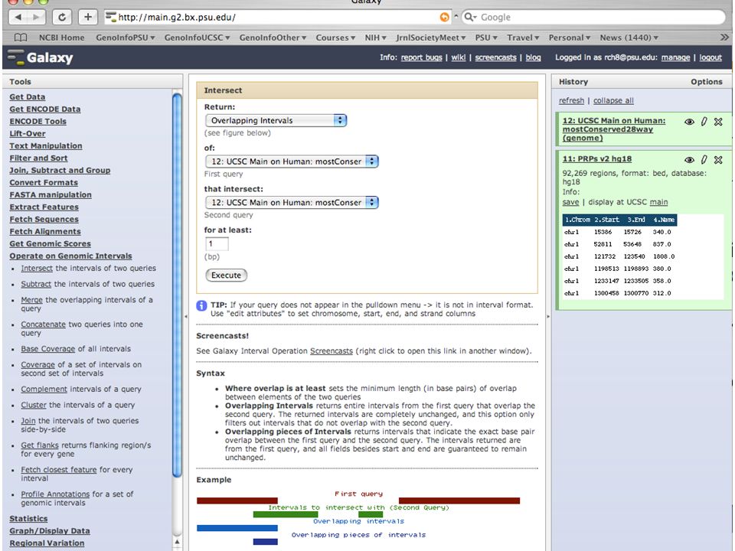Open GenoInfoPSU bookmarks menu
Screen dimensions: 735x551
tap(125, 37)
